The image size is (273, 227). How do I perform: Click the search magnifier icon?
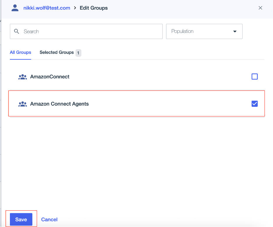click(17, 31)
